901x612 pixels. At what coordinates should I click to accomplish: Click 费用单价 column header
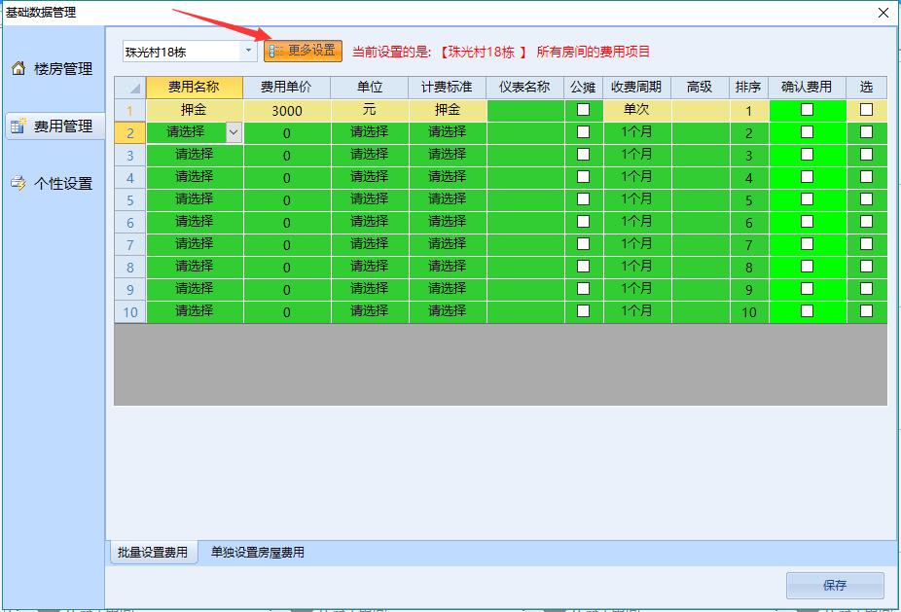[286, 88]
